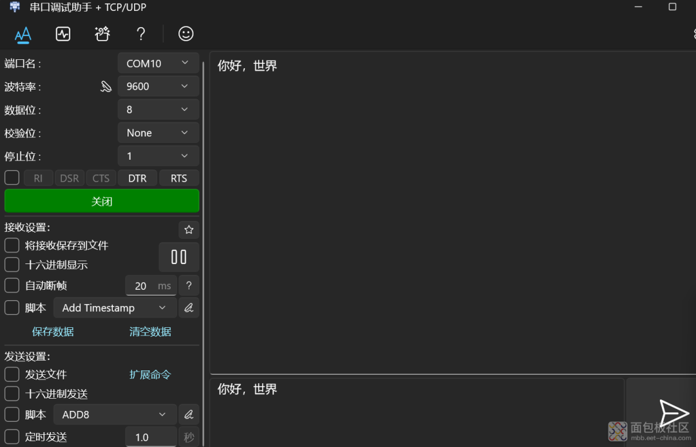This screenshot has width=696, height=447.
Task: Enable 十六进制发送 checkbox
Action: [x=12, y=394]
